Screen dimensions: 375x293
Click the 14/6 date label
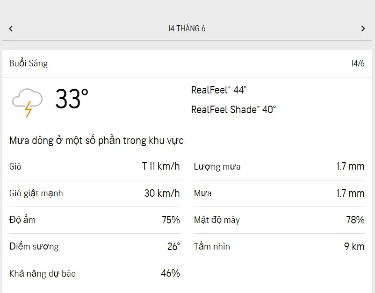[358, 64]
